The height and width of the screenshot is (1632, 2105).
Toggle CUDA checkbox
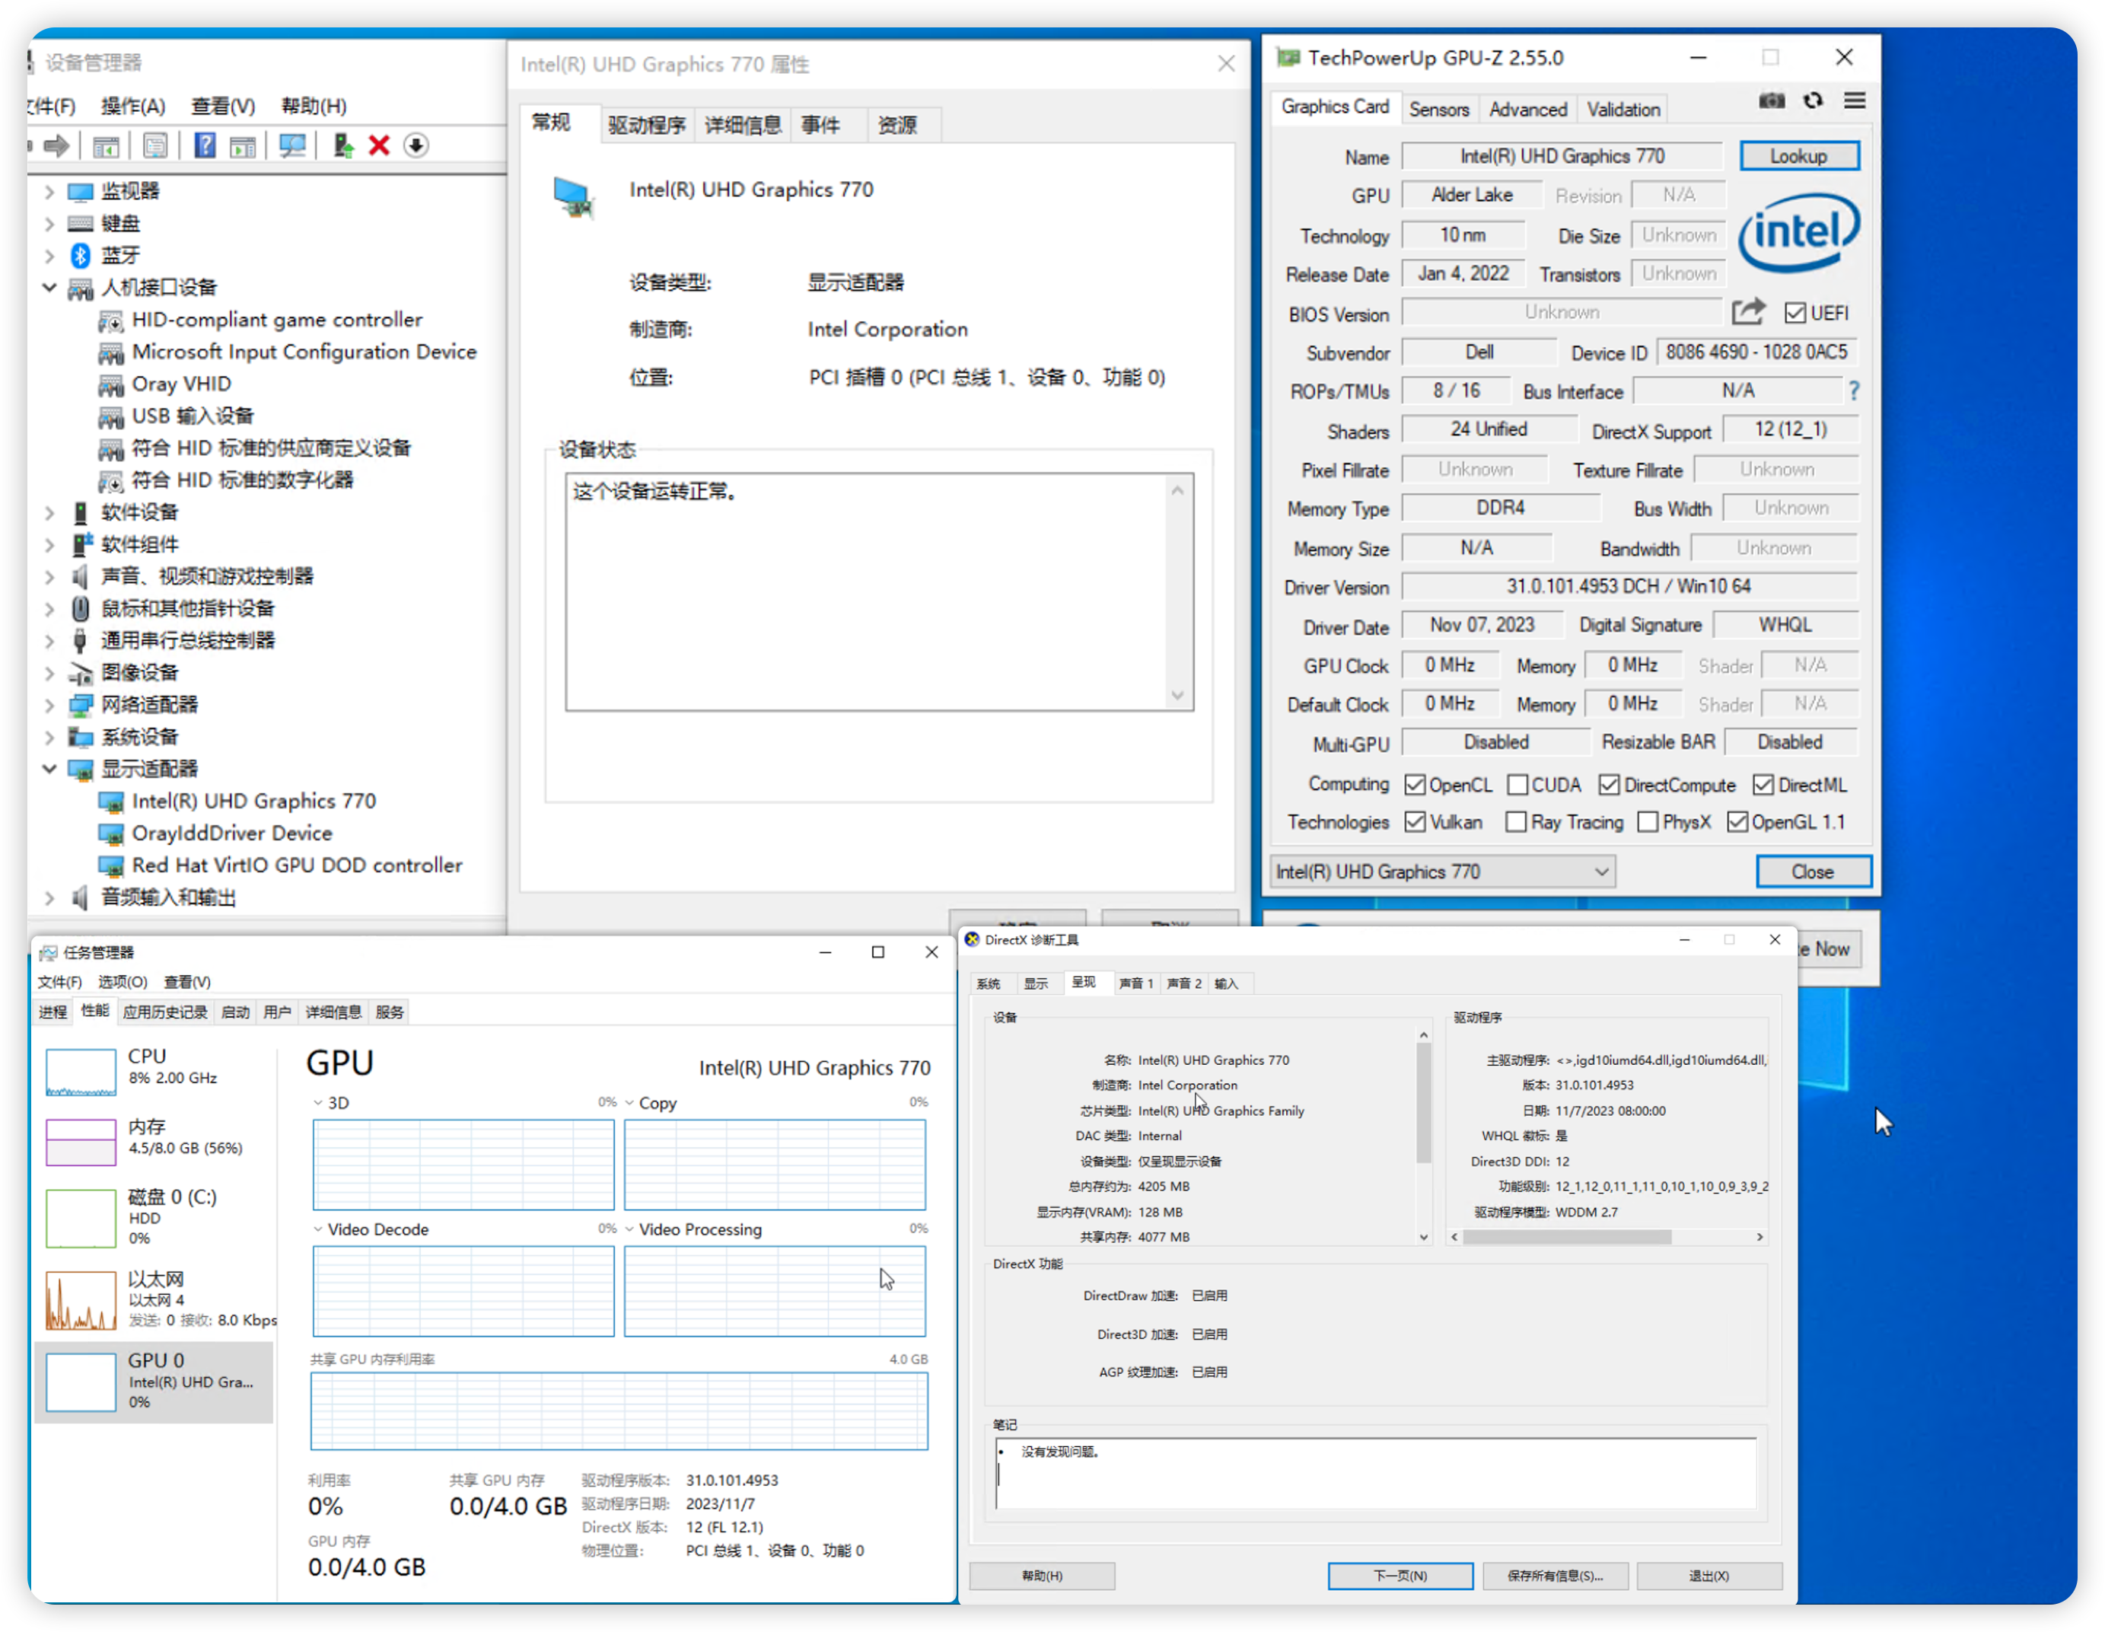[1517, 785]
